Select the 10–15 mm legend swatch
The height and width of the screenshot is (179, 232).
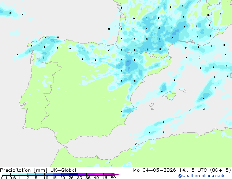point(49,174)
